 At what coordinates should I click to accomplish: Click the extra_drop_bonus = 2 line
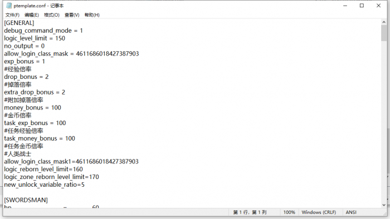click(35, 92)
